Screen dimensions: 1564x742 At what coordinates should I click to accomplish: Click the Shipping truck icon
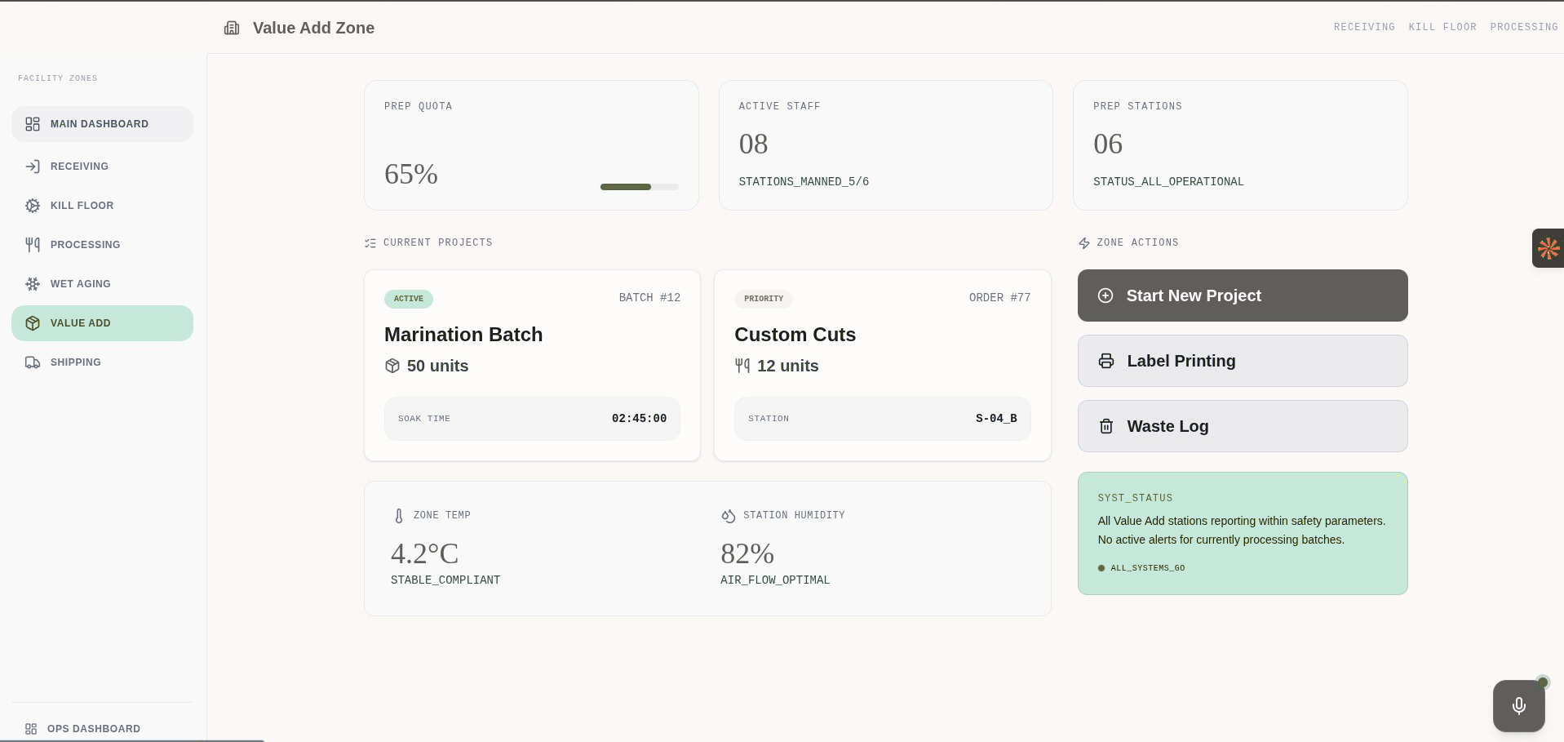(33, 362)
